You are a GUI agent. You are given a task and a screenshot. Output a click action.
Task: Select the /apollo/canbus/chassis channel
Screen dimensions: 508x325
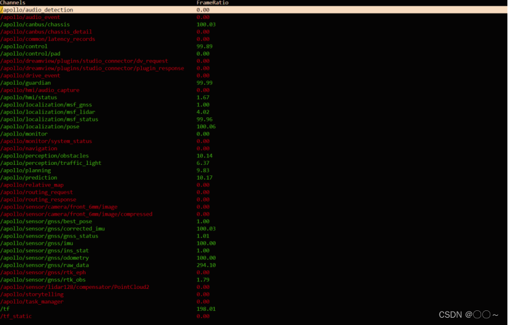tap(35, 24)
